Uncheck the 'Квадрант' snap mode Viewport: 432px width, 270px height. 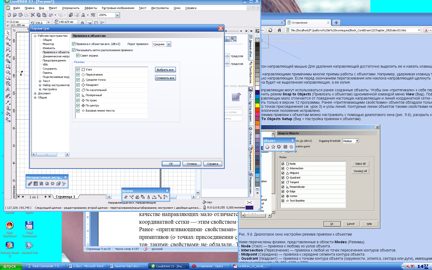[78, 85]
